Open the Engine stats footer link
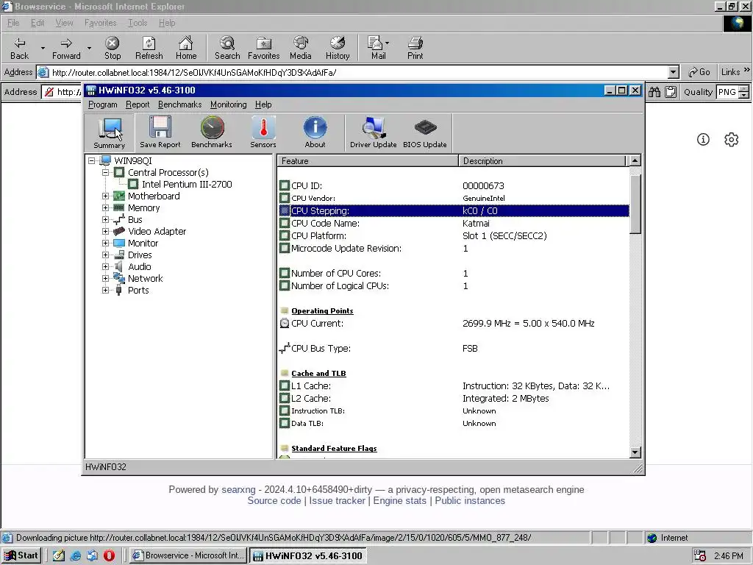The width and height of the screenshot is (753, 565). 399,500
